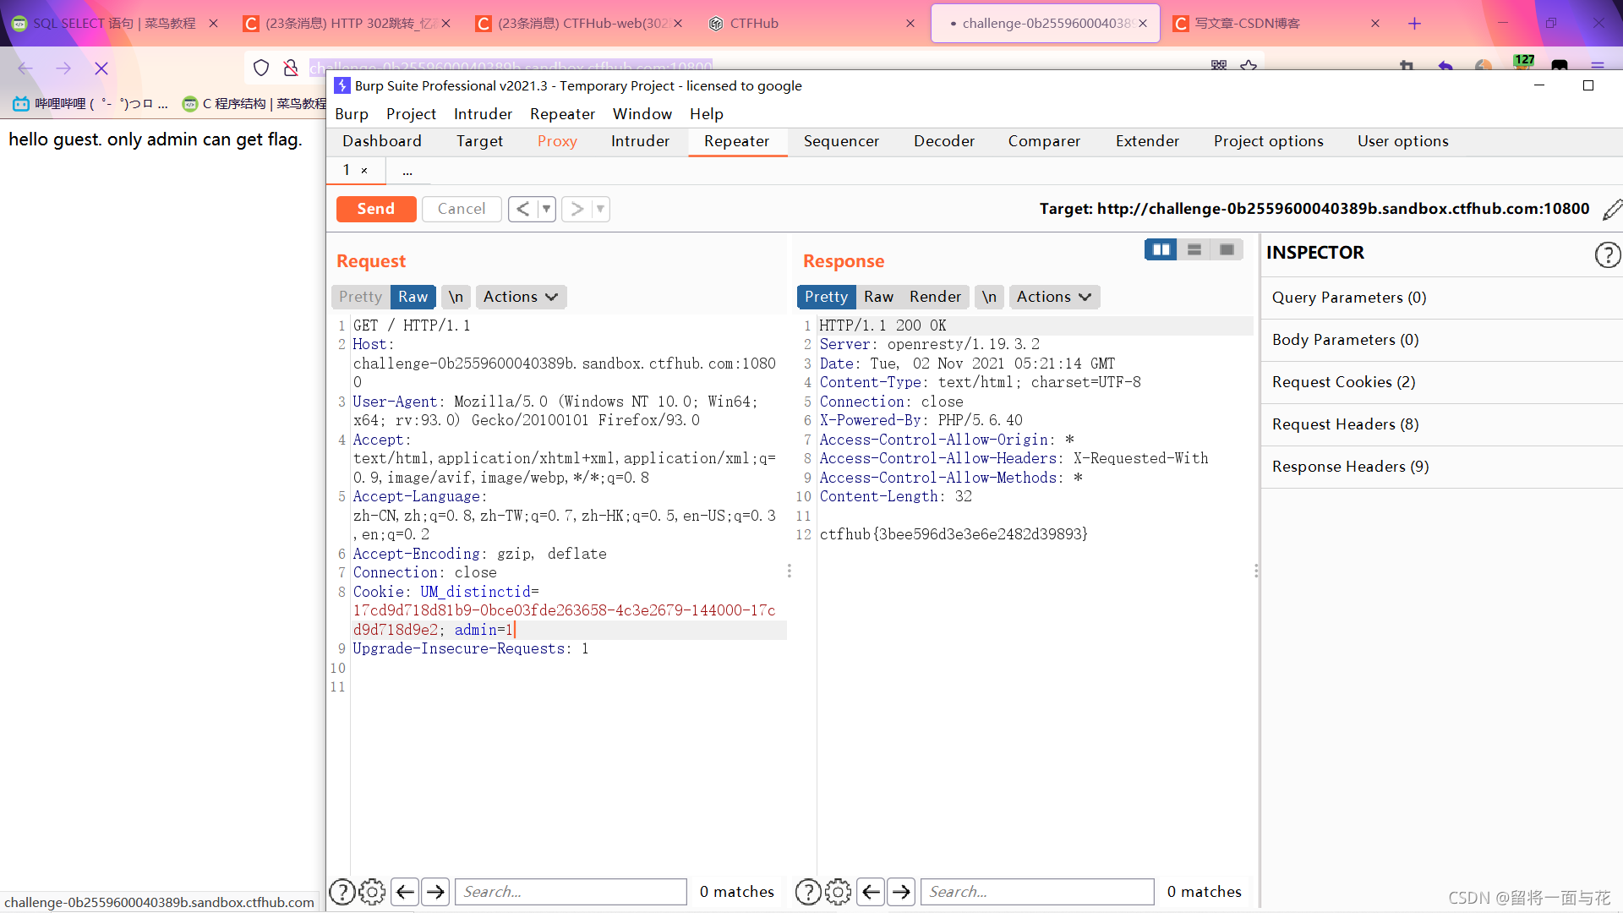Click Firefox stop loading X icon
This screenshot has width=1623, height=913.
101,68
